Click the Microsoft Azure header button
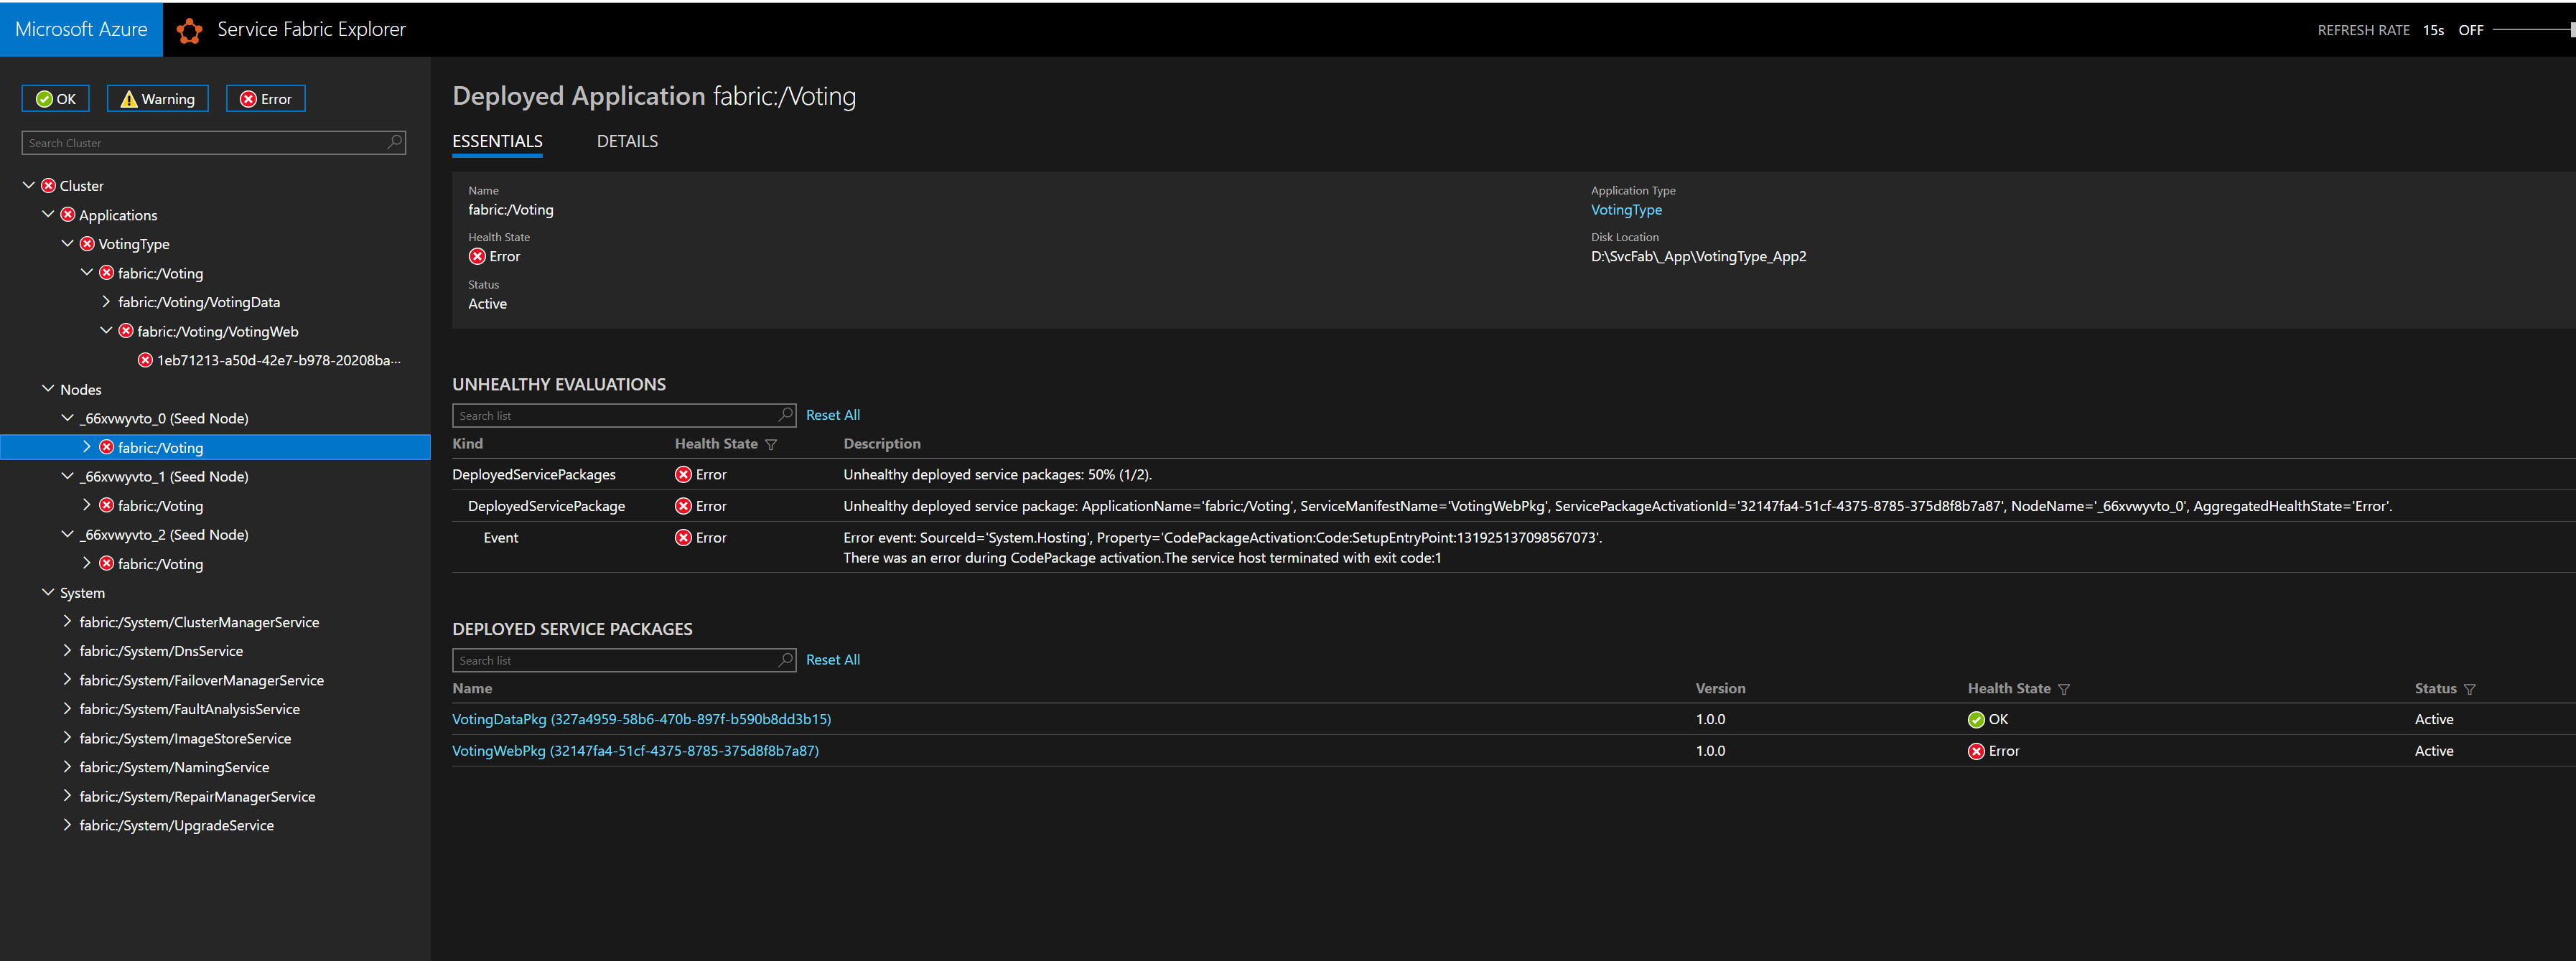The image size is (2576, 961). coord(81,29)
